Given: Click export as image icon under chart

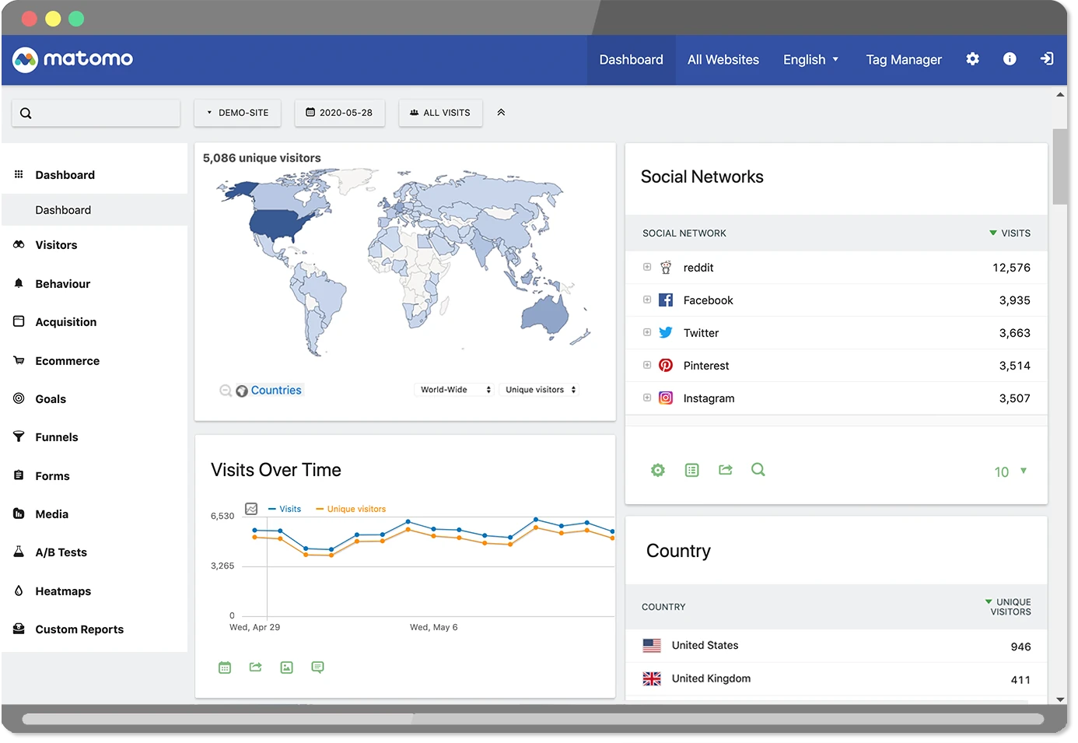Looking at the screenshot, I should (286, 668).
